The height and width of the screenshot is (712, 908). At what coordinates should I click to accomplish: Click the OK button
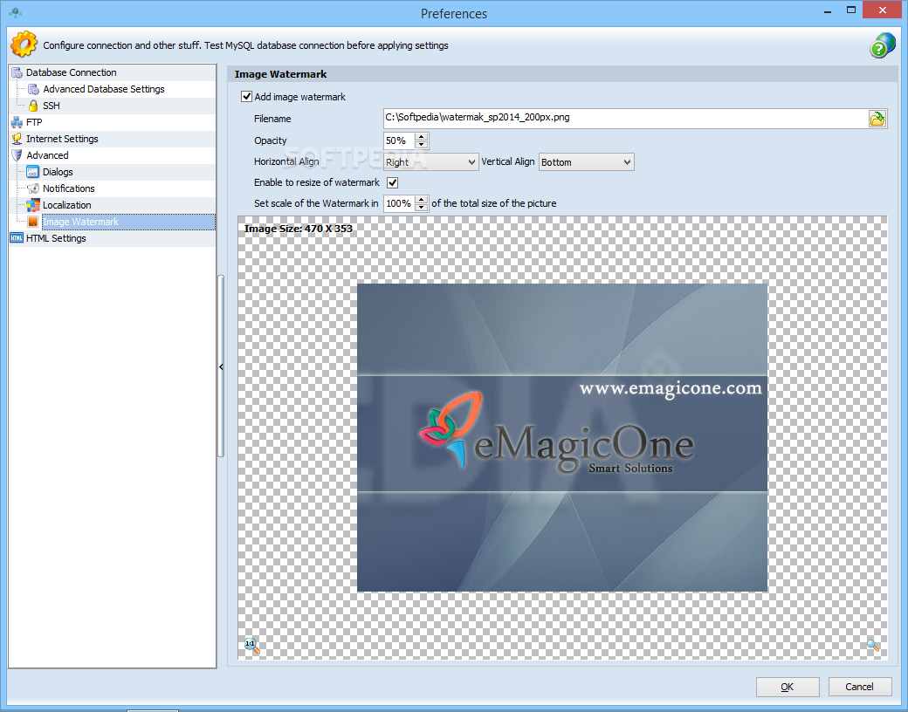(787, 687)
